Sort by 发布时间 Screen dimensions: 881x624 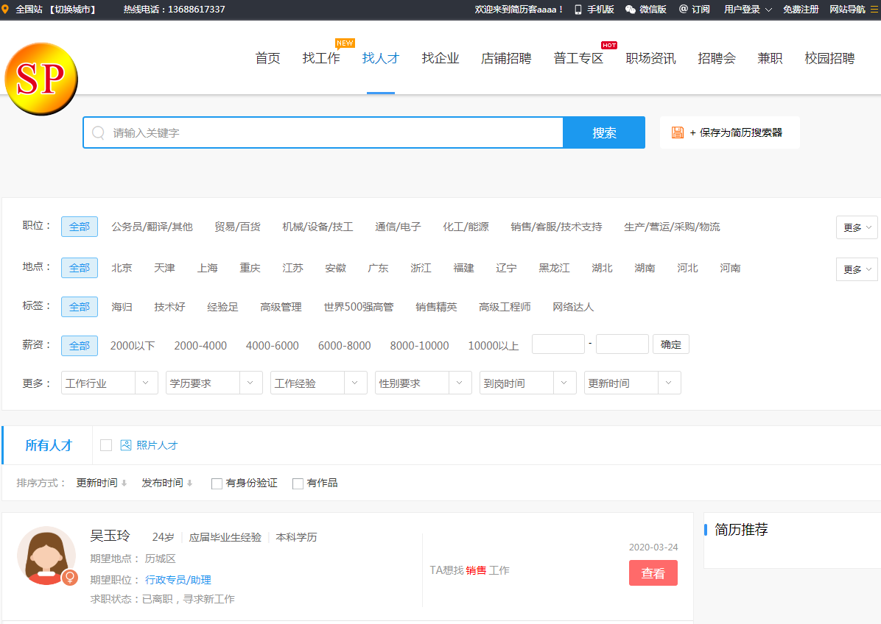point(162,483)
